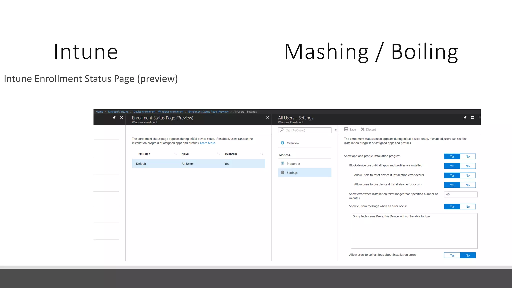Select the Default row cell
The image size is (512, 288).
141,164
